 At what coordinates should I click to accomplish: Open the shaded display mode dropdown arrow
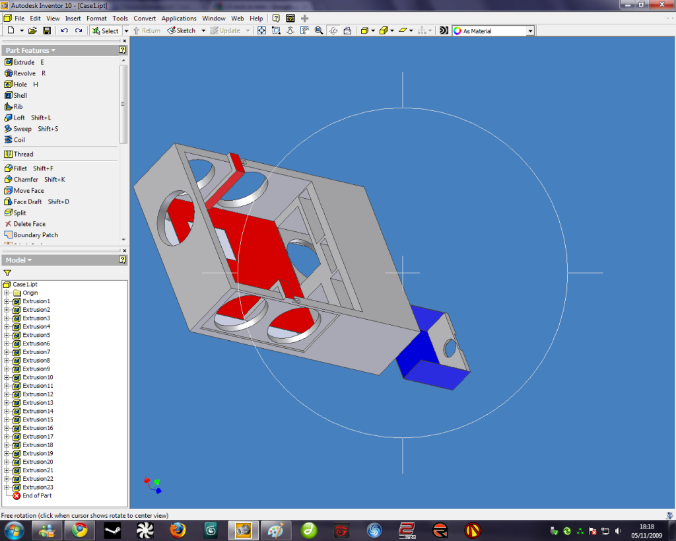374,30
